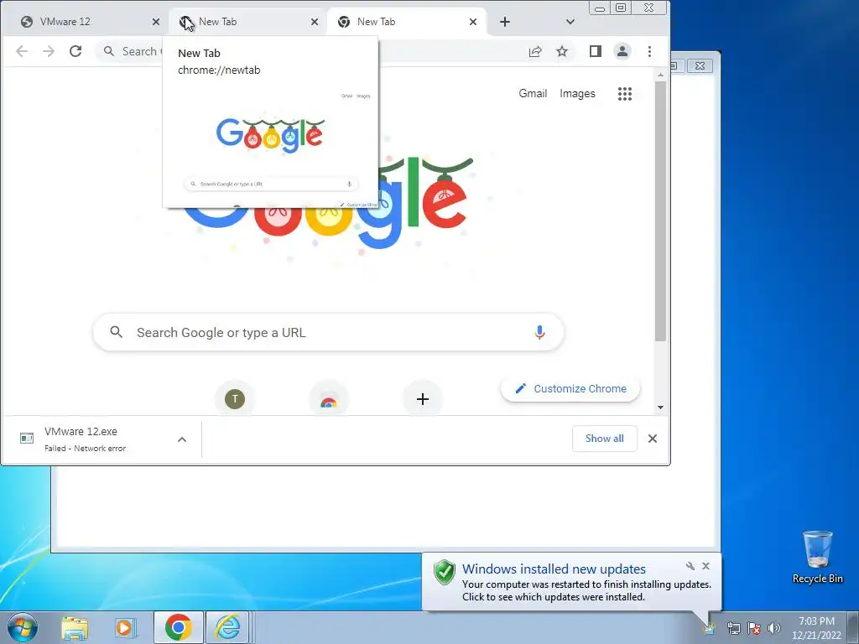Click the magnifier icon in the Google search box
Screen dimensions: 859x644
116,332
